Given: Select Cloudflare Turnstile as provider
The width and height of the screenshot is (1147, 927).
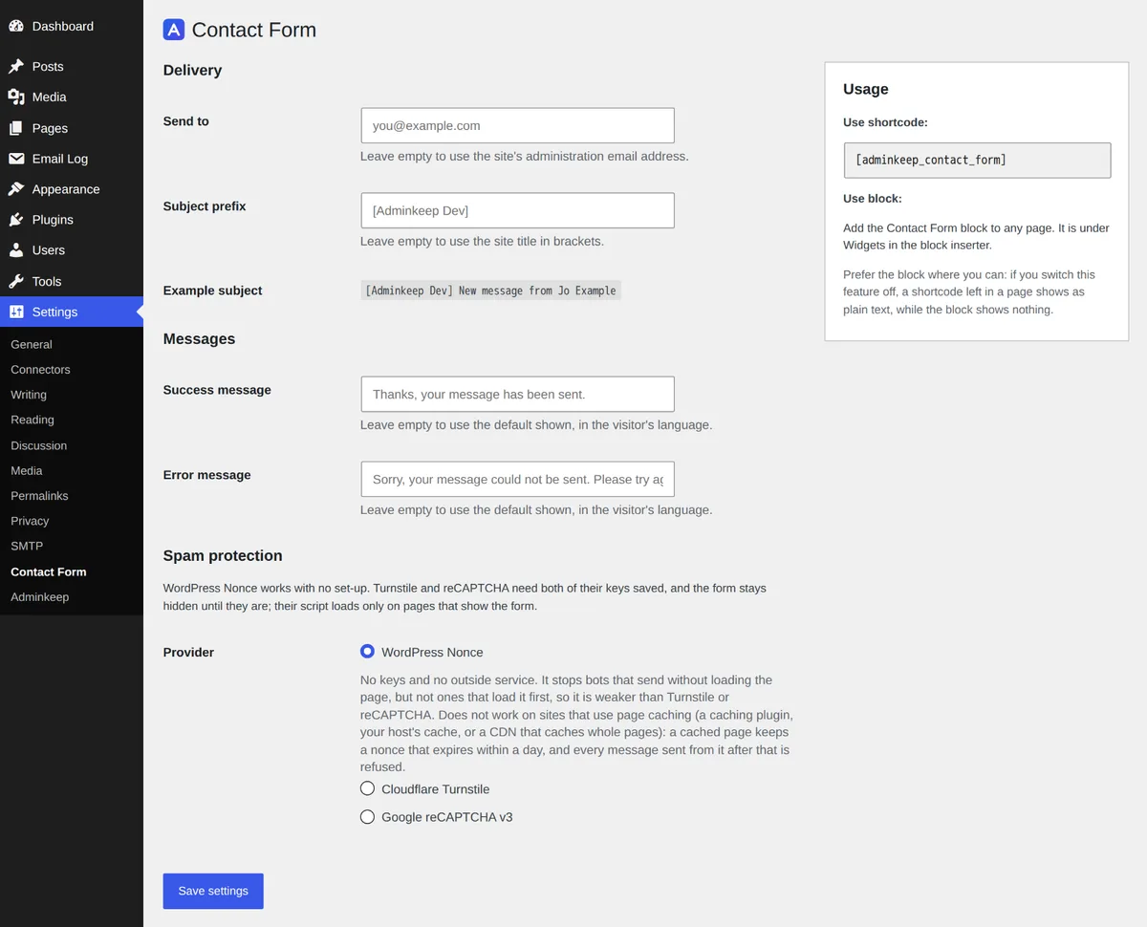Looking at the screenshot, I should (x=367, y=788).
